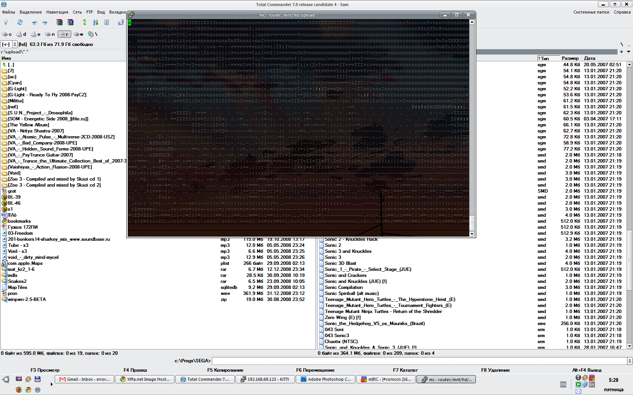The width and height of the screenshot is (633, 395).
Task: Launch Firefox from quick launch
Action: tap(19, 389)
